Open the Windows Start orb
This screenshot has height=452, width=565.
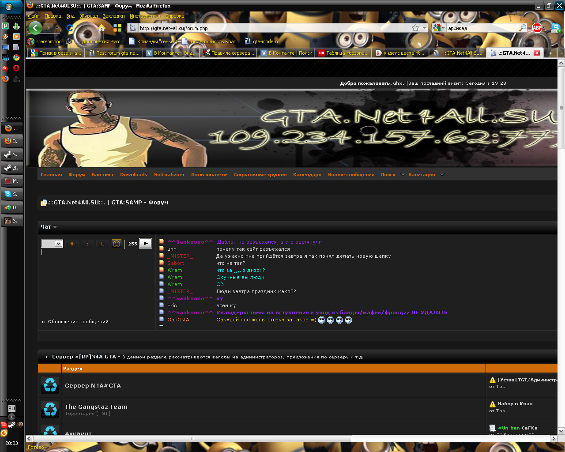[x=9, y=7]
